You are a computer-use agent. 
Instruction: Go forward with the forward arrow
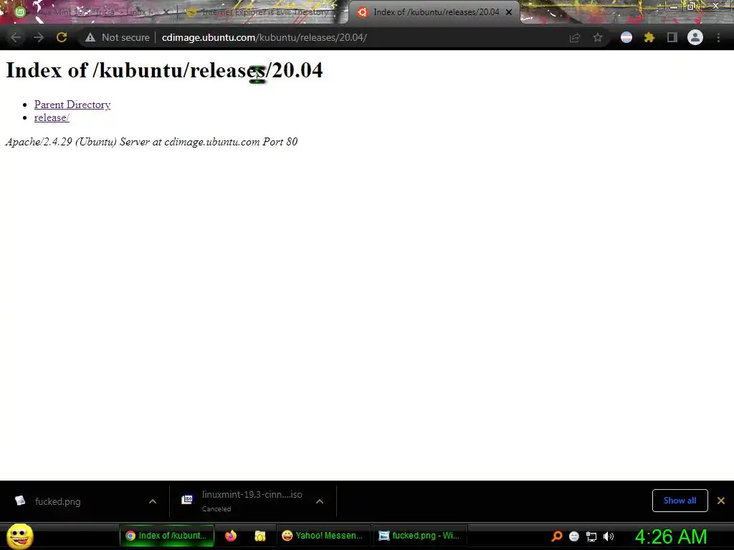pos(39,37)
